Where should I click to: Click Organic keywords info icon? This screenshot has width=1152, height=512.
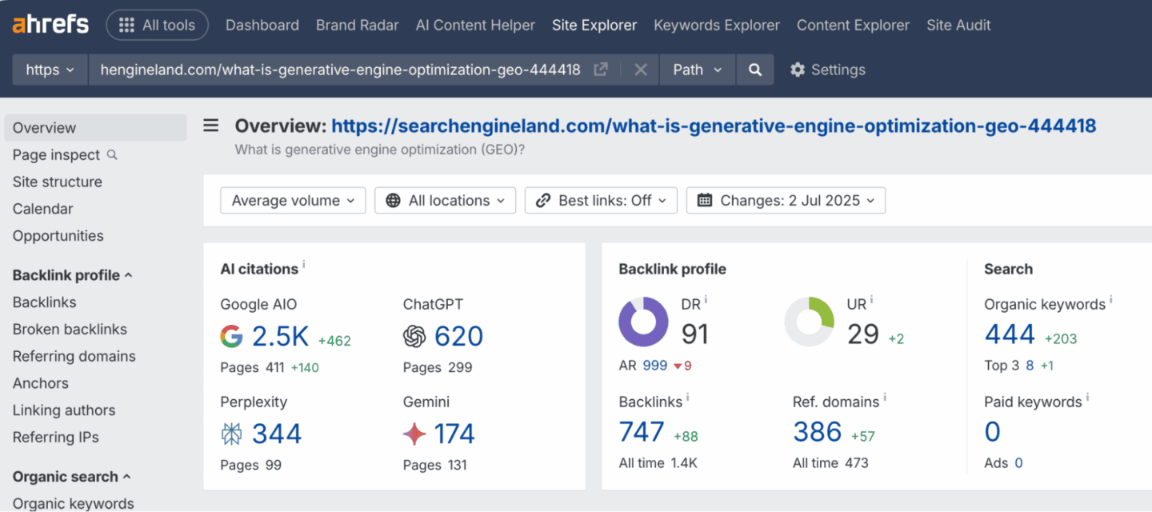[x=1111, y=300]
